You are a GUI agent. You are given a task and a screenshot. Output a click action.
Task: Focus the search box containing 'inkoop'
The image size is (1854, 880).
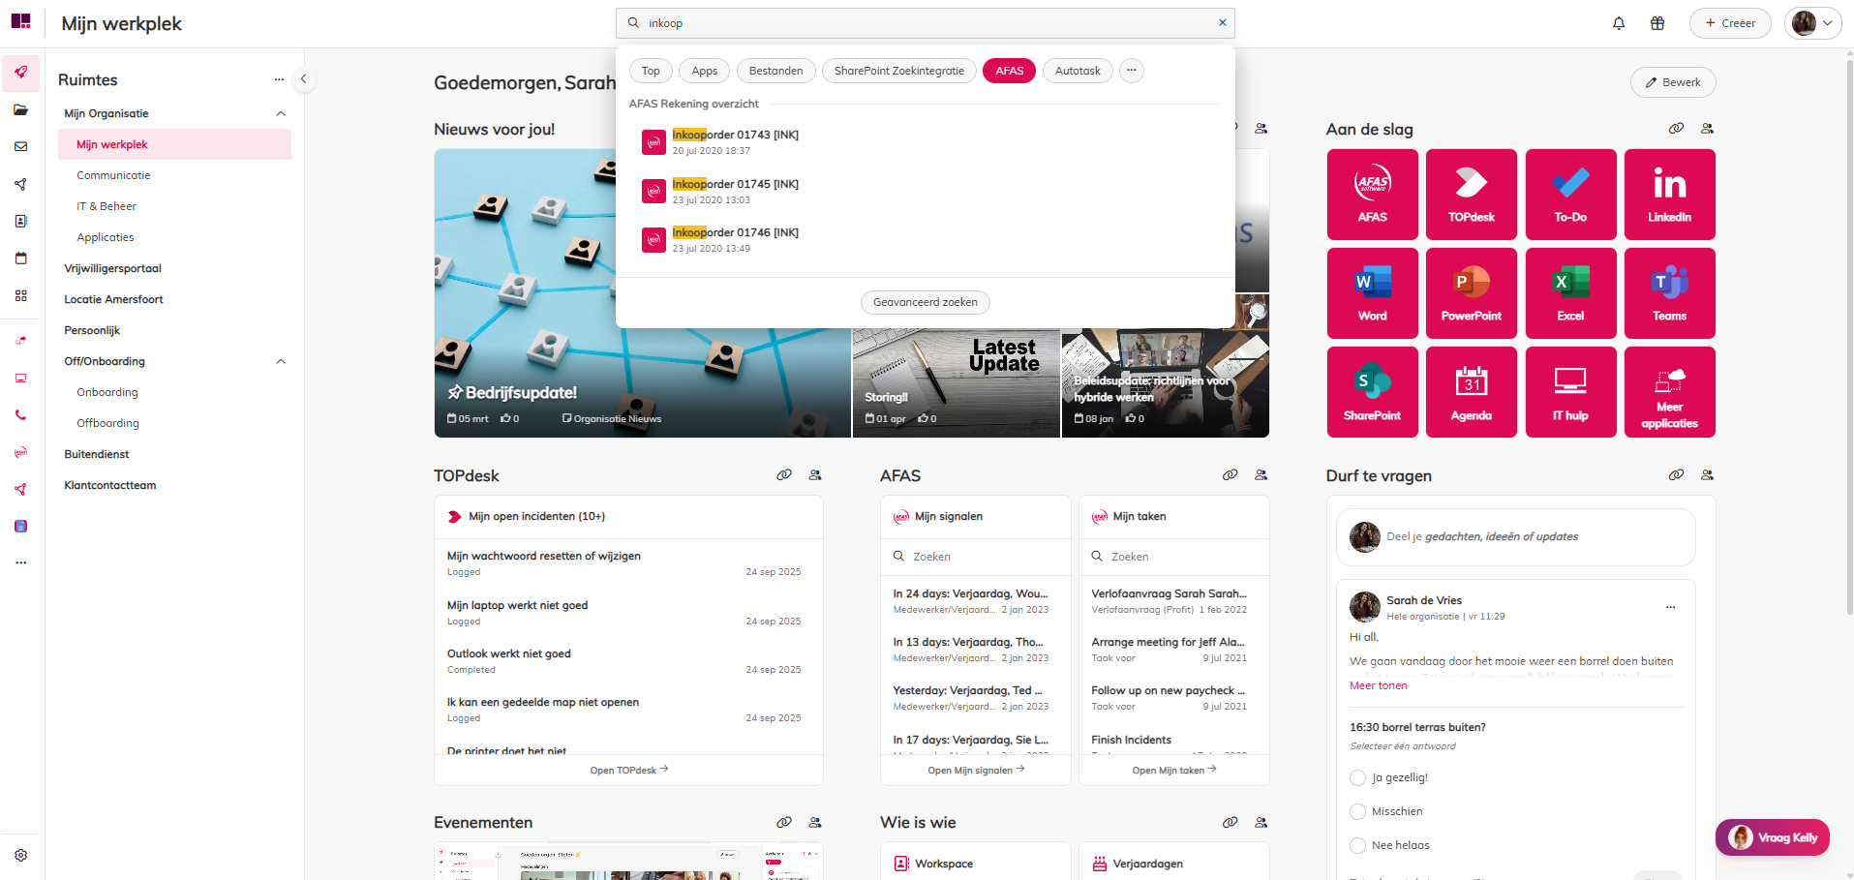click(x=926, y=23)
